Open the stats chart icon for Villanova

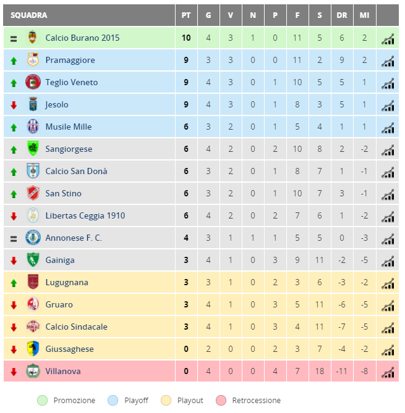tap(388, 372)
